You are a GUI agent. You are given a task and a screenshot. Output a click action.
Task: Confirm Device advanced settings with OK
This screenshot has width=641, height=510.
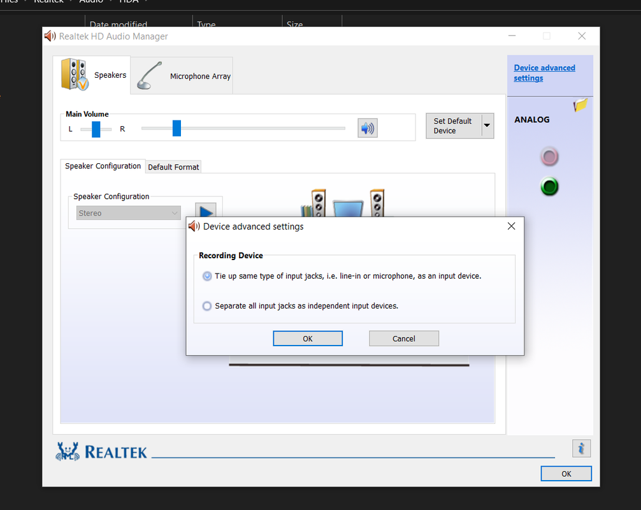coord(308,339)
